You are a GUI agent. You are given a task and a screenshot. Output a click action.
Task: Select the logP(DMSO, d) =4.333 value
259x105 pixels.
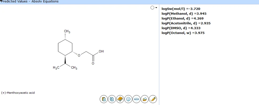pos(181,28)
